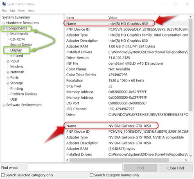The image size is (194, 179).
Task: Select the Network tree item
Action: (17, 72)
